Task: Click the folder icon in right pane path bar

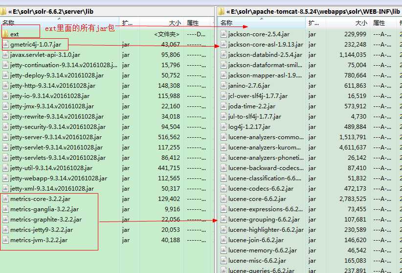Action: [x=221, y=11]
